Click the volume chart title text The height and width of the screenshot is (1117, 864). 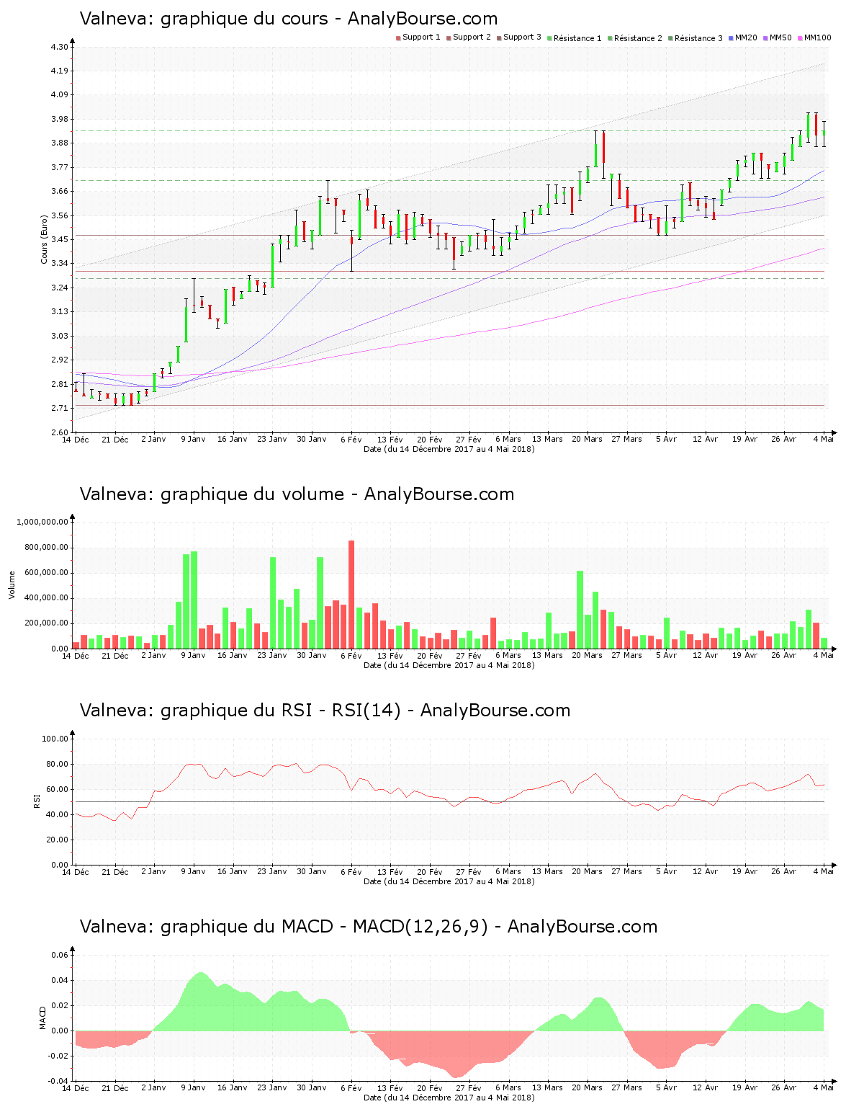click(x=297, y=494)
